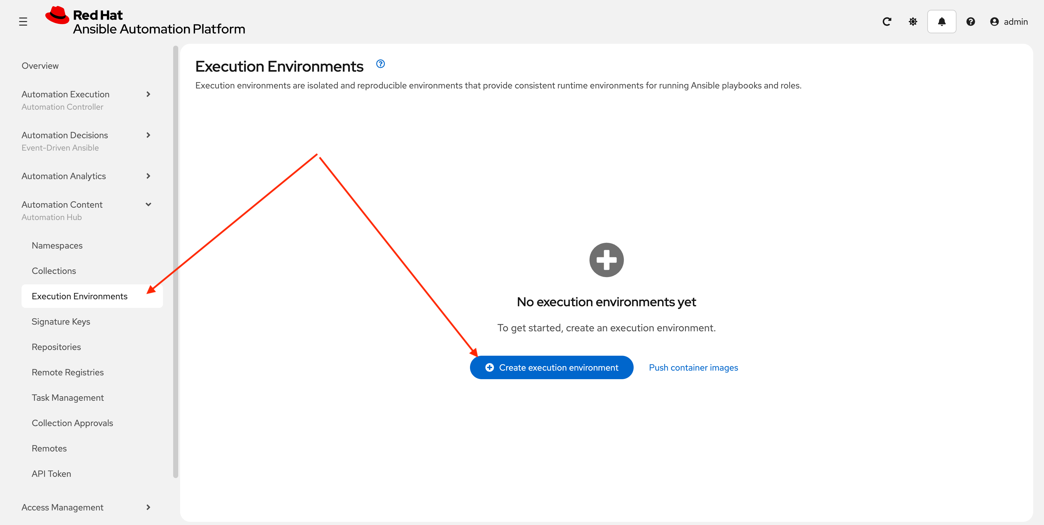Viewport: 1044px width, 525px height.
Task: Navigate to Remote Registries
Action: click(67, 372)
